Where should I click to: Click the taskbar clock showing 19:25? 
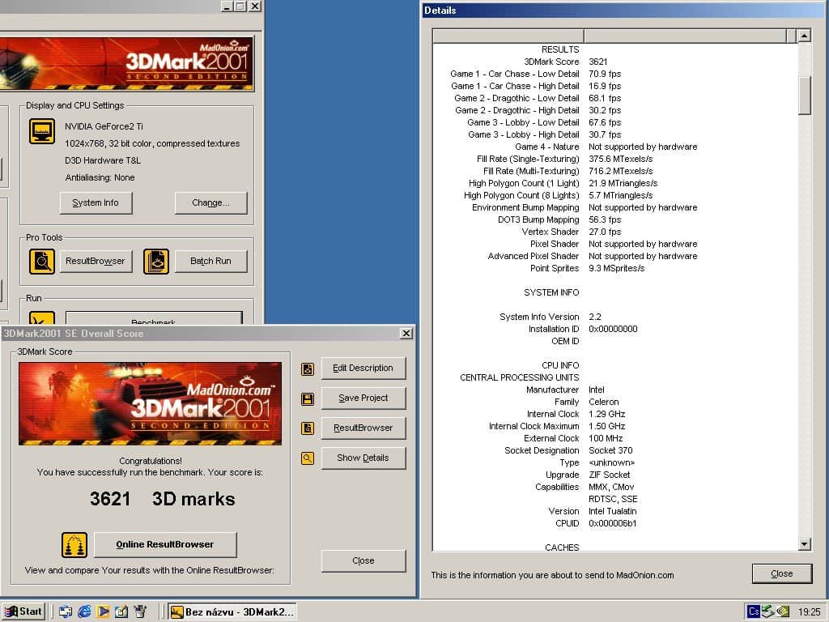point(809,612)
